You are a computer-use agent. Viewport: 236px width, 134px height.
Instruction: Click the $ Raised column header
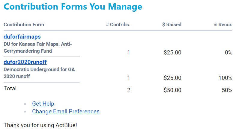pyautogui.click(x=172, y=25)
